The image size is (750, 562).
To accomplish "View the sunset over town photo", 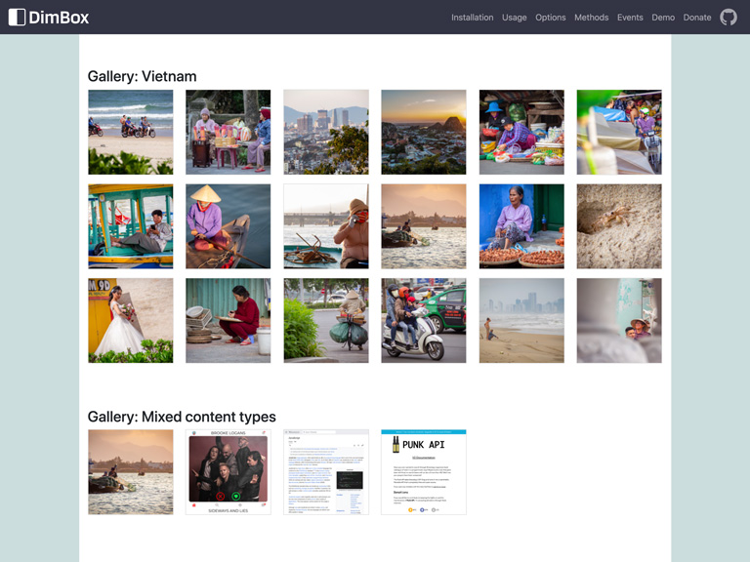I will point(424,133).
